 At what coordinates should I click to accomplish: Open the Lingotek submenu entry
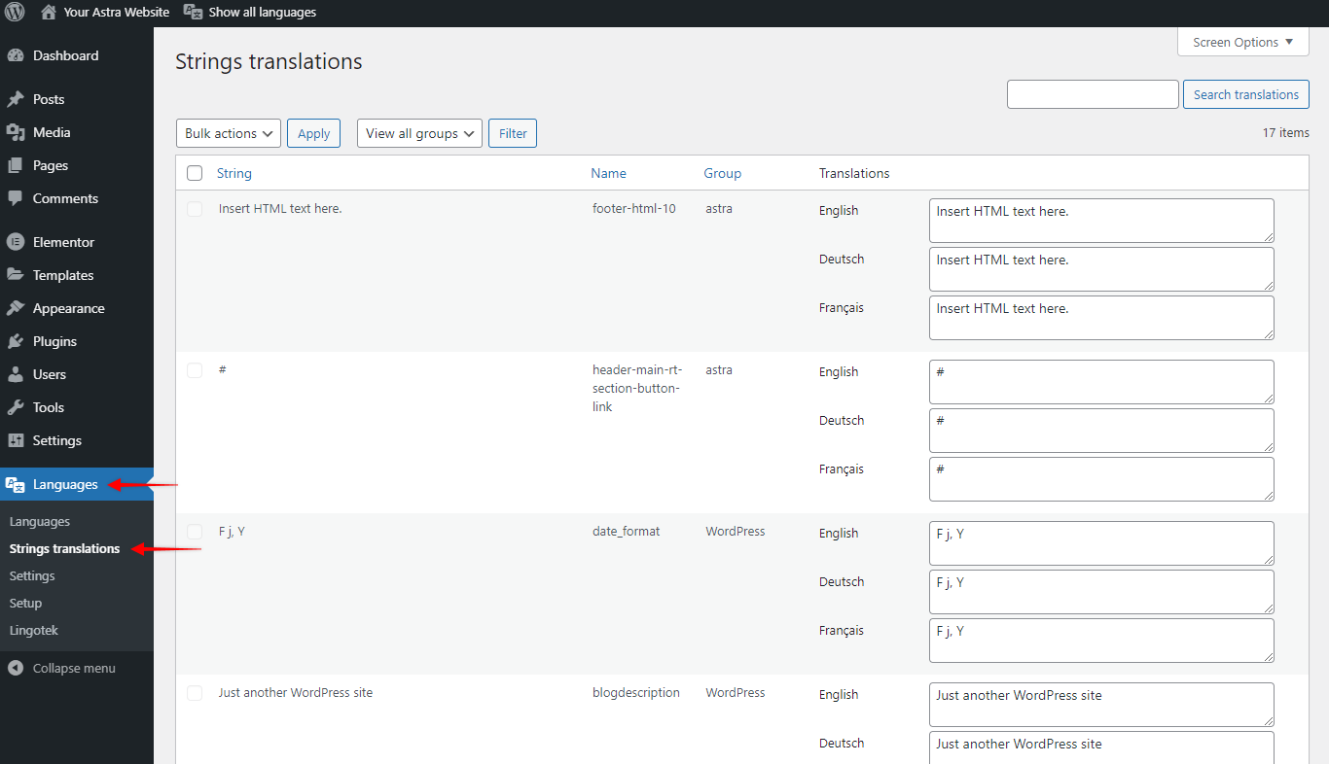[x=34, y=630]
